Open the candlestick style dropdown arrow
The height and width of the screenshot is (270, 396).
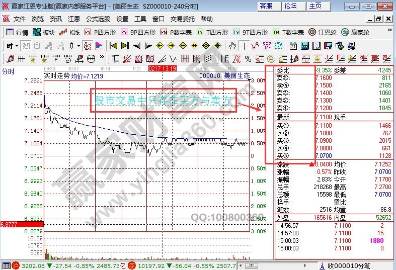pos(78,46)
